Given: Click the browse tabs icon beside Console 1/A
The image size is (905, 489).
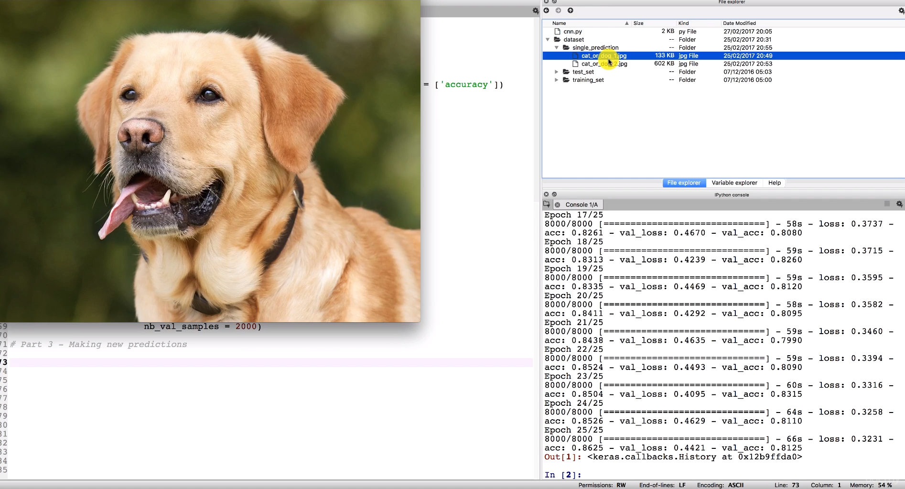Looking at the screenshot, I should pos(547,205).
